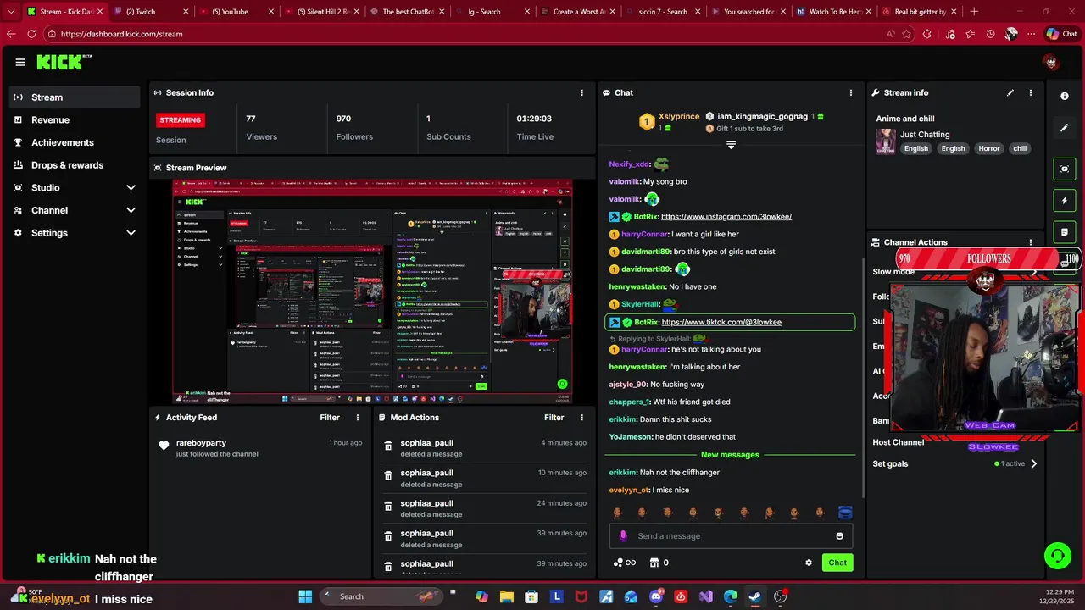Click Just Chatting category in Stream info

pos(925,135)
